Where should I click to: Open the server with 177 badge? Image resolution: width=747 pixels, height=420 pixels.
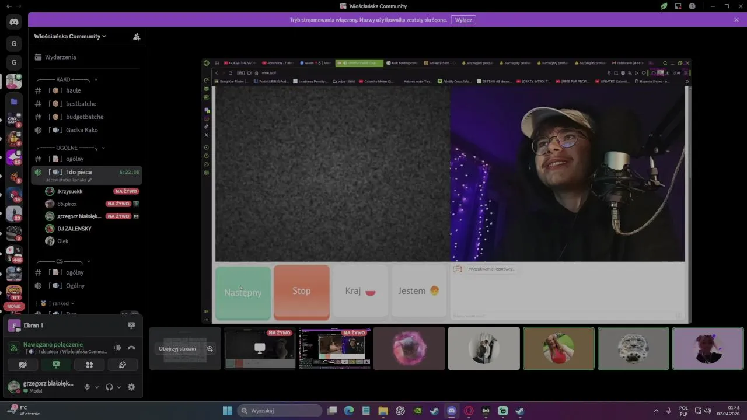click(14, 292)
